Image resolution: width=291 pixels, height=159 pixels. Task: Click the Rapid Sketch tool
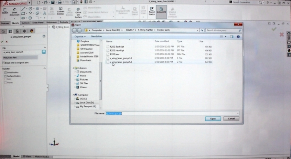152,11
